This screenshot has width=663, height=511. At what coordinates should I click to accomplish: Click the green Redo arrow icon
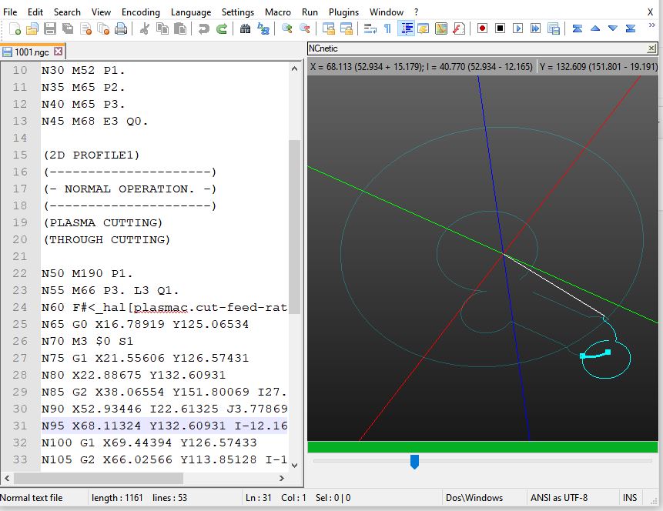222,28
